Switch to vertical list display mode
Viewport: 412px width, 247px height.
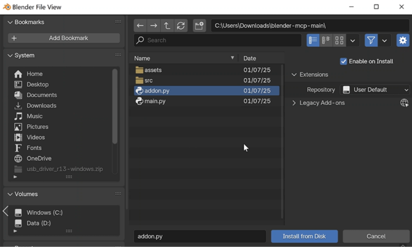[x=313, y=41]
